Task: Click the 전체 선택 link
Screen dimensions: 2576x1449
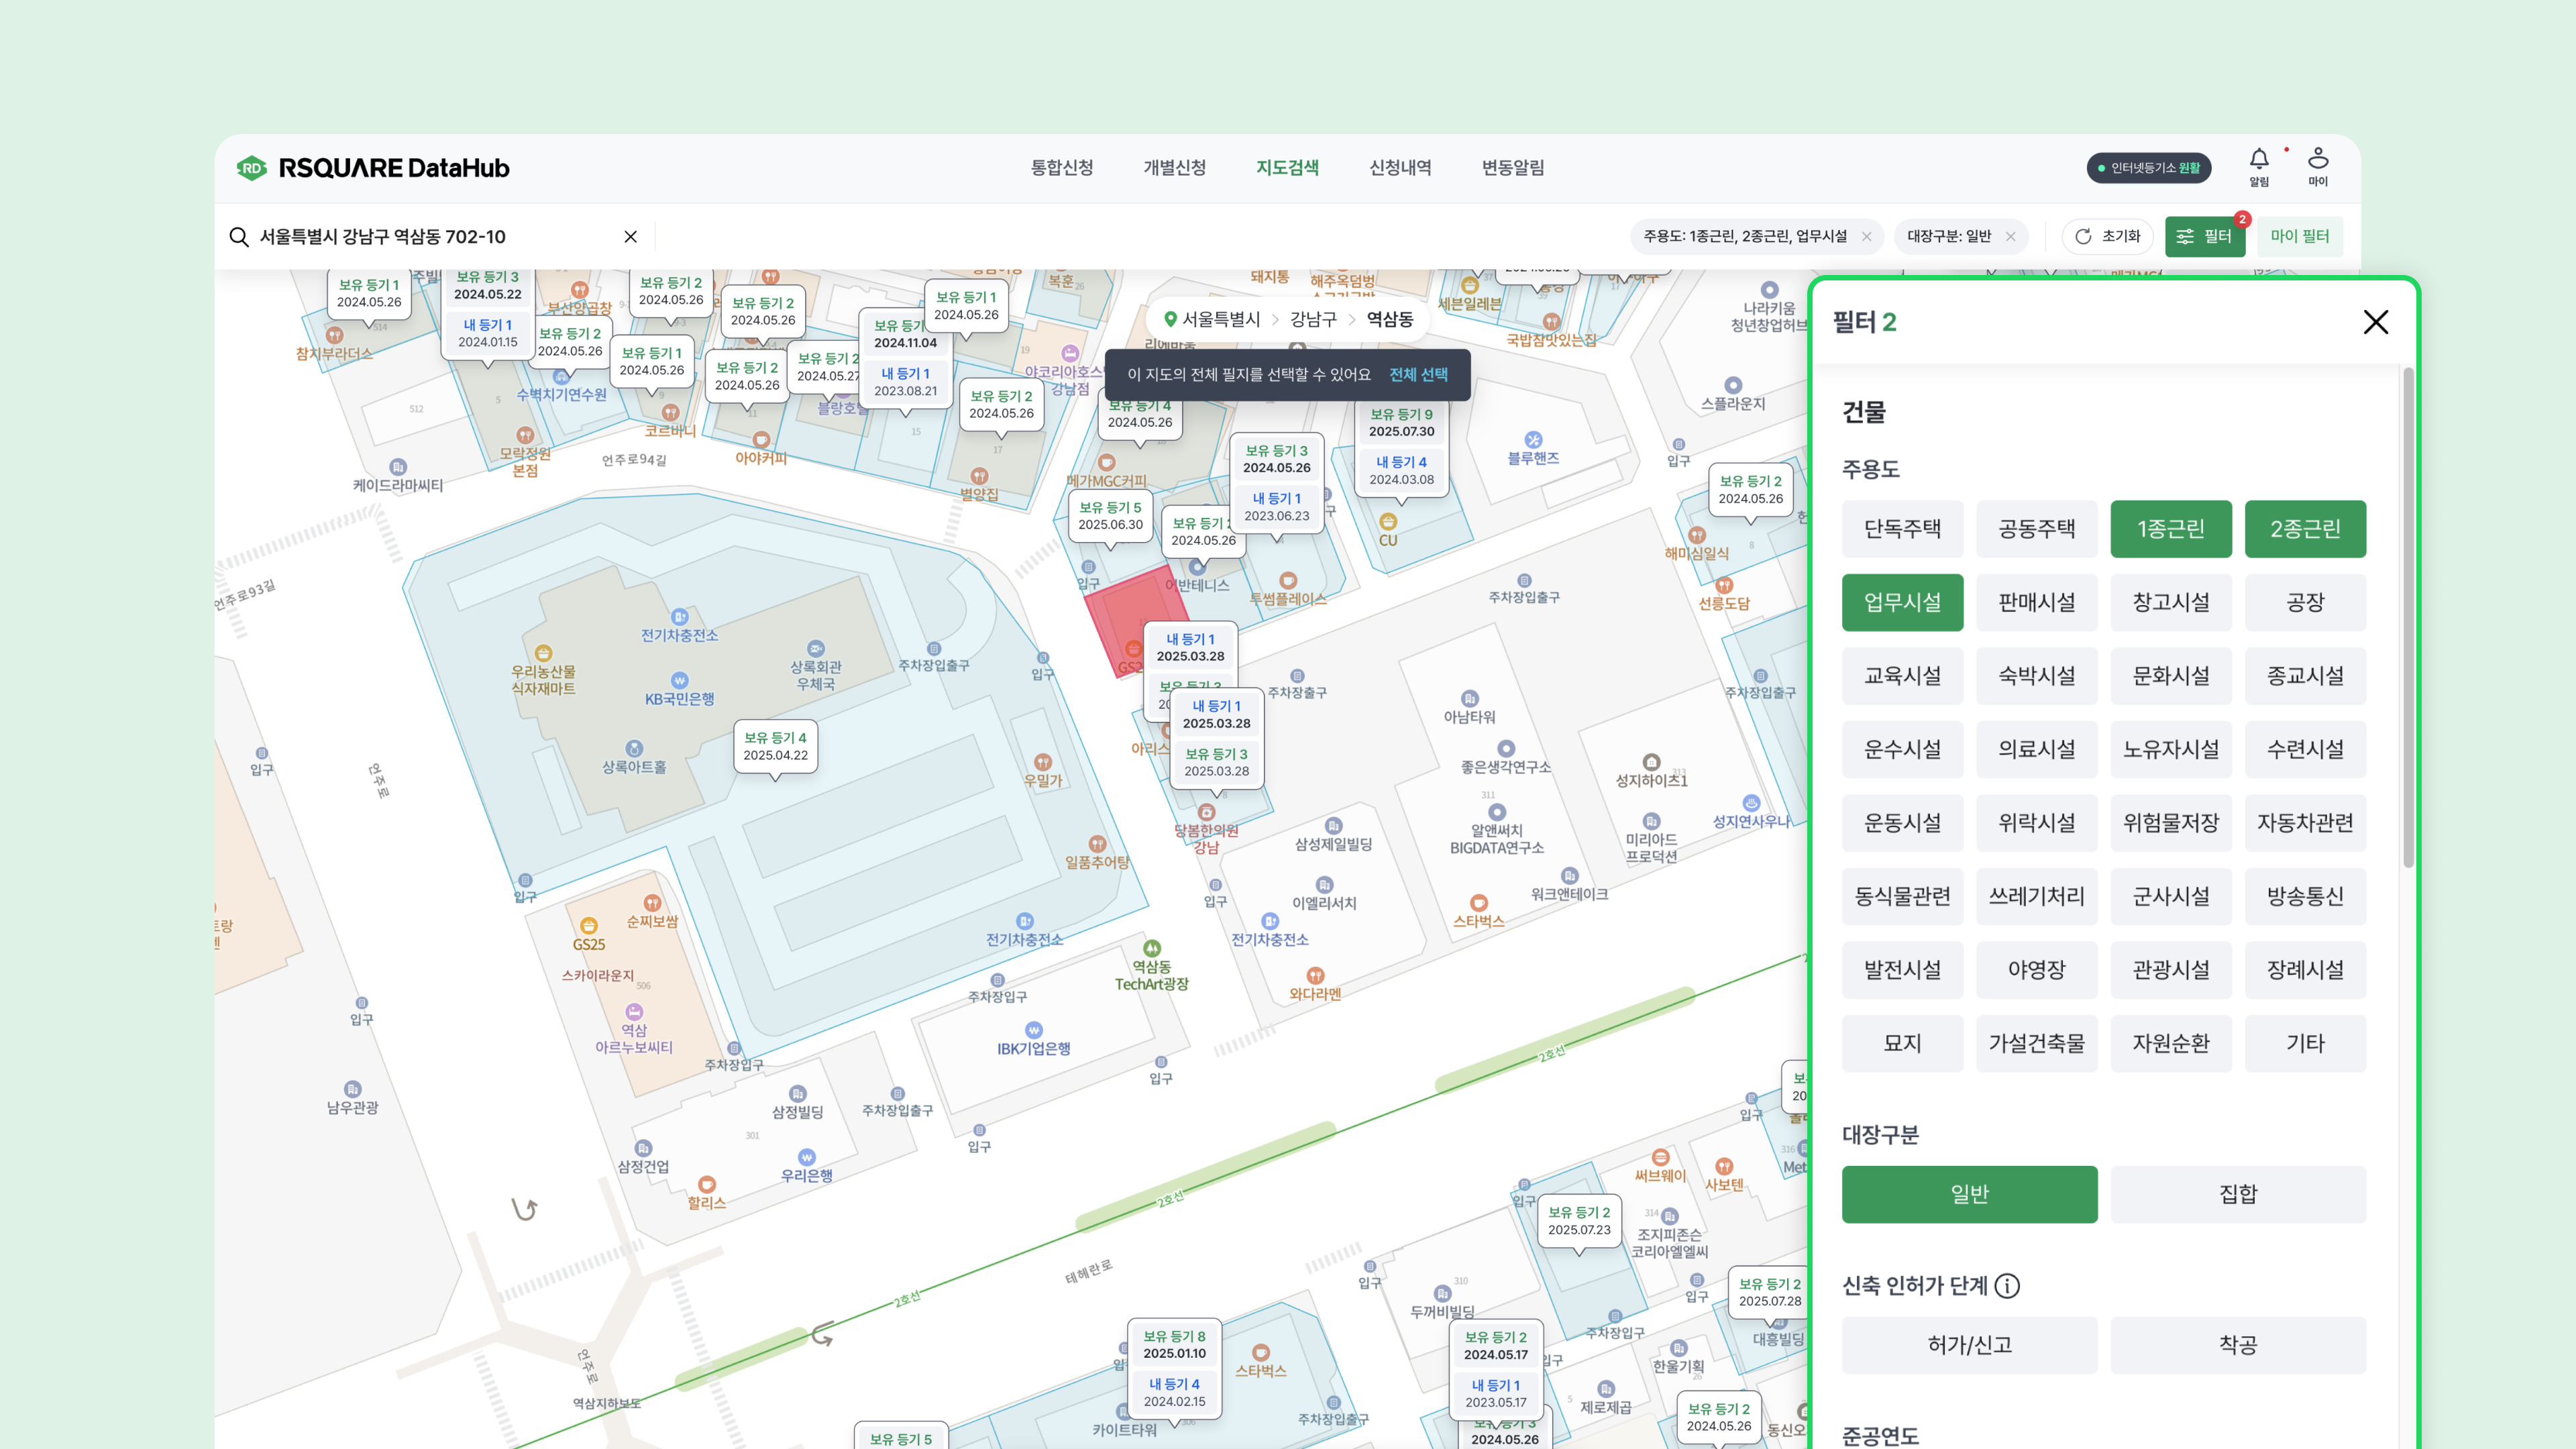Action: point(1418,374)
